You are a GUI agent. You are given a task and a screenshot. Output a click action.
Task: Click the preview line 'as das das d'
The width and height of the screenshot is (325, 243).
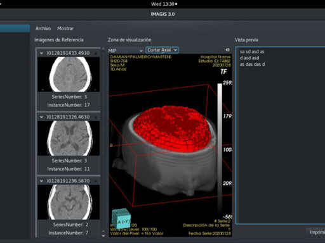coord(252,65)
